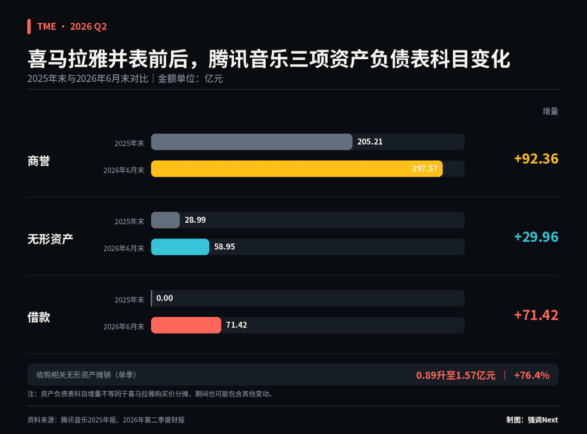Click the main chart title about 喜马拉雅并表

[x=269, y=59]
